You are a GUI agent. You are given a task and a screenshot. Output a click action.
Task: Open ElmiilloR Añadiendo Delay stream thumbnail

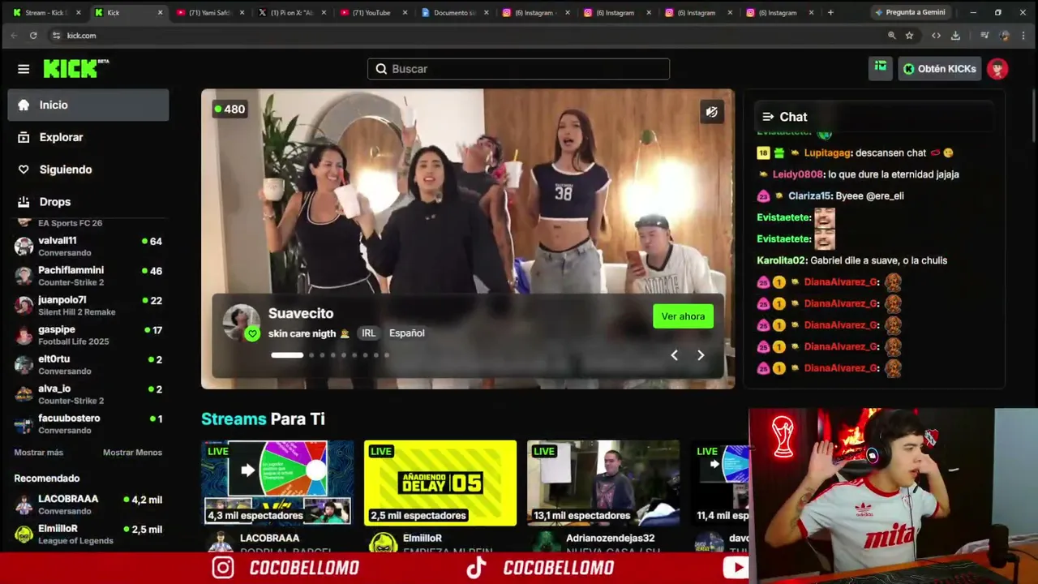tap(440, 483)
